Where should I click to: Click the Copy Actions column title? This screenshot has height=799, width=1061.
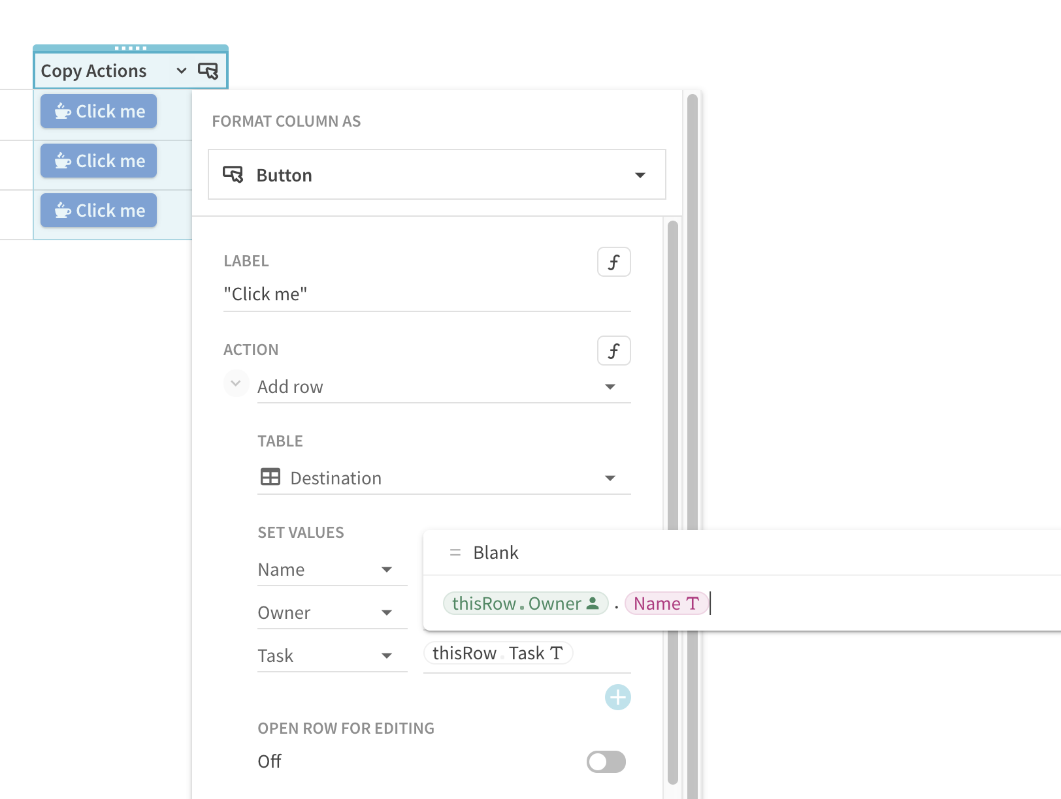coord(93,70)
